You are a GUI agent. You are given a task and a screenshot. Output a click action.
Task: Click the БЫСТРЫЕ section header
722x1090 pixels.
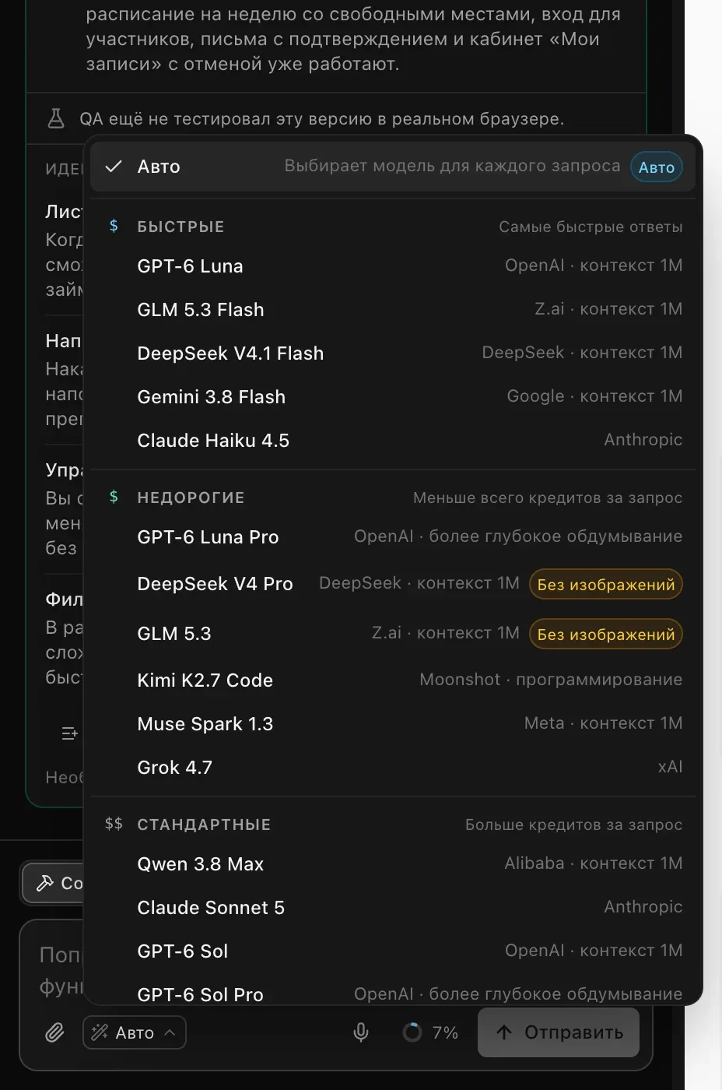click(180, 227)
